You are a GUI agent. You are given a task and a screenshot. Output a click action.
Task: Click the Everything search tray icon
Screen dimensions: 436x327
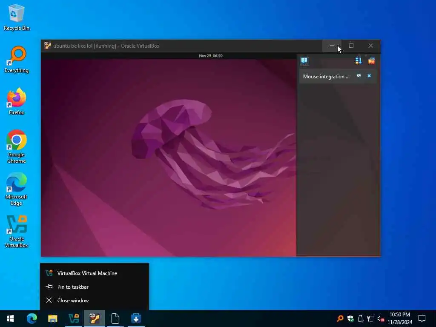340,318
